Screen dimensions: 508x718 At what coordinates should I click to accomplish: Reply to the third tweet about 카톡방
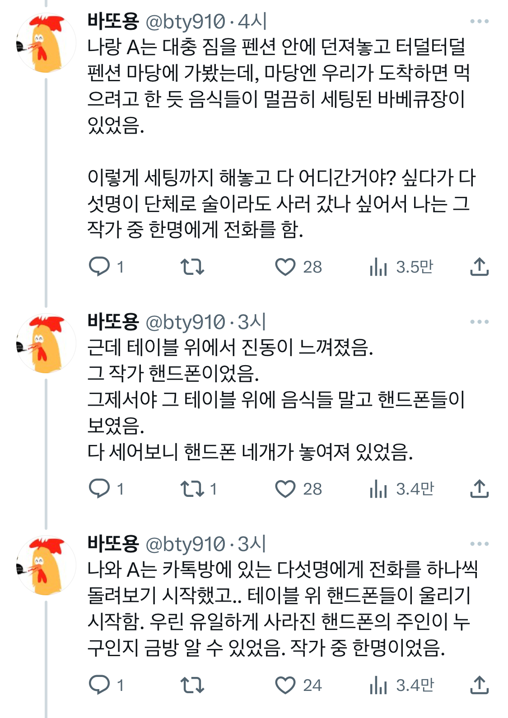(x=99, y=685)
